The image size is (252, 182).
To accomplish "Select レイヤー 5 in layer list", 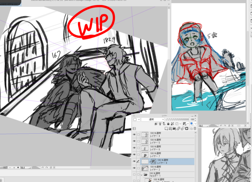I will click(x=167, y=141).
